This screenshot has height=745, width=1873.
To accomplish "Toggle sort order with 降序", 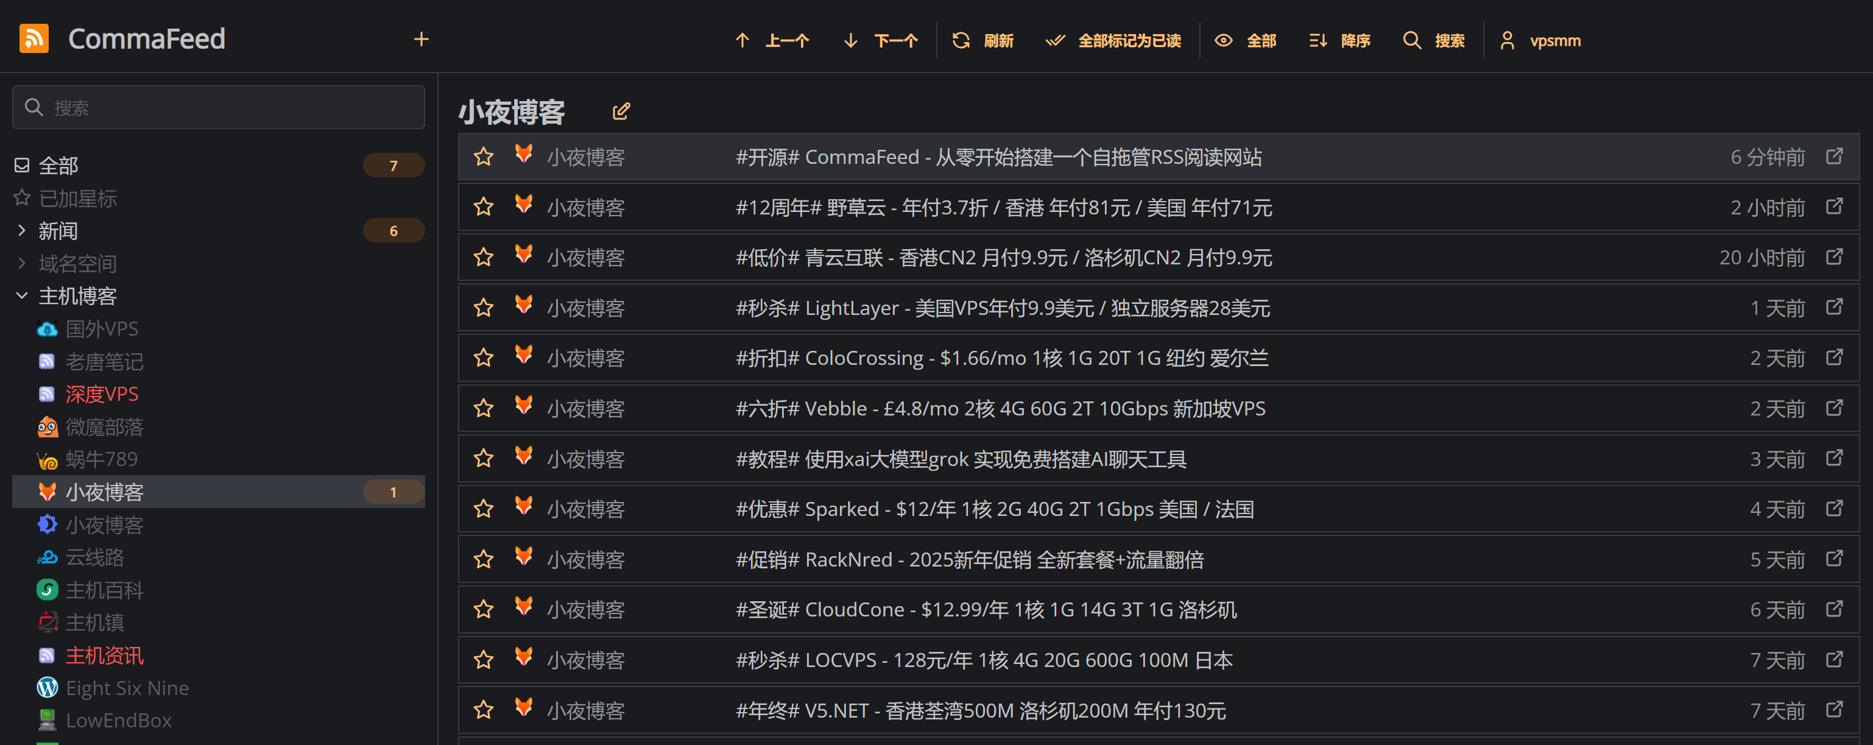I will click(1340, 41).
